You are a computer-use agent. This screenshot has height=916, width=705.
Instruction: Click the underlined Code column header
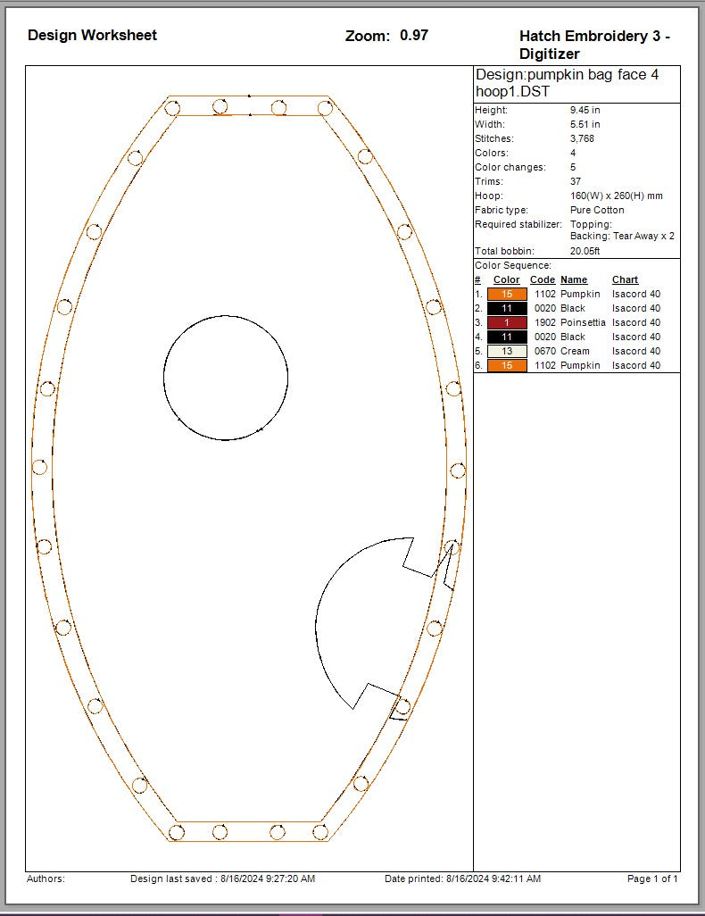pos(543,279)
